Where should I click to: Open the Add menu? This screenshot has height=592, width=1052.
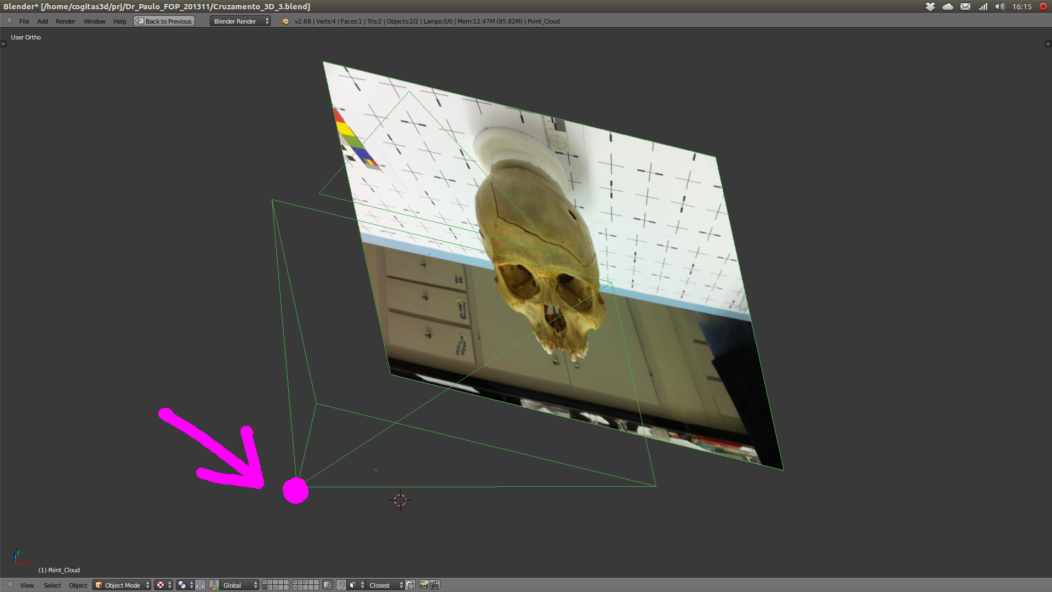tap(42, 21)
